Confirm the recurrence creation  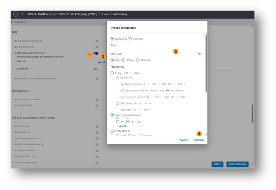pyautogui.click(x=199, y=140)
